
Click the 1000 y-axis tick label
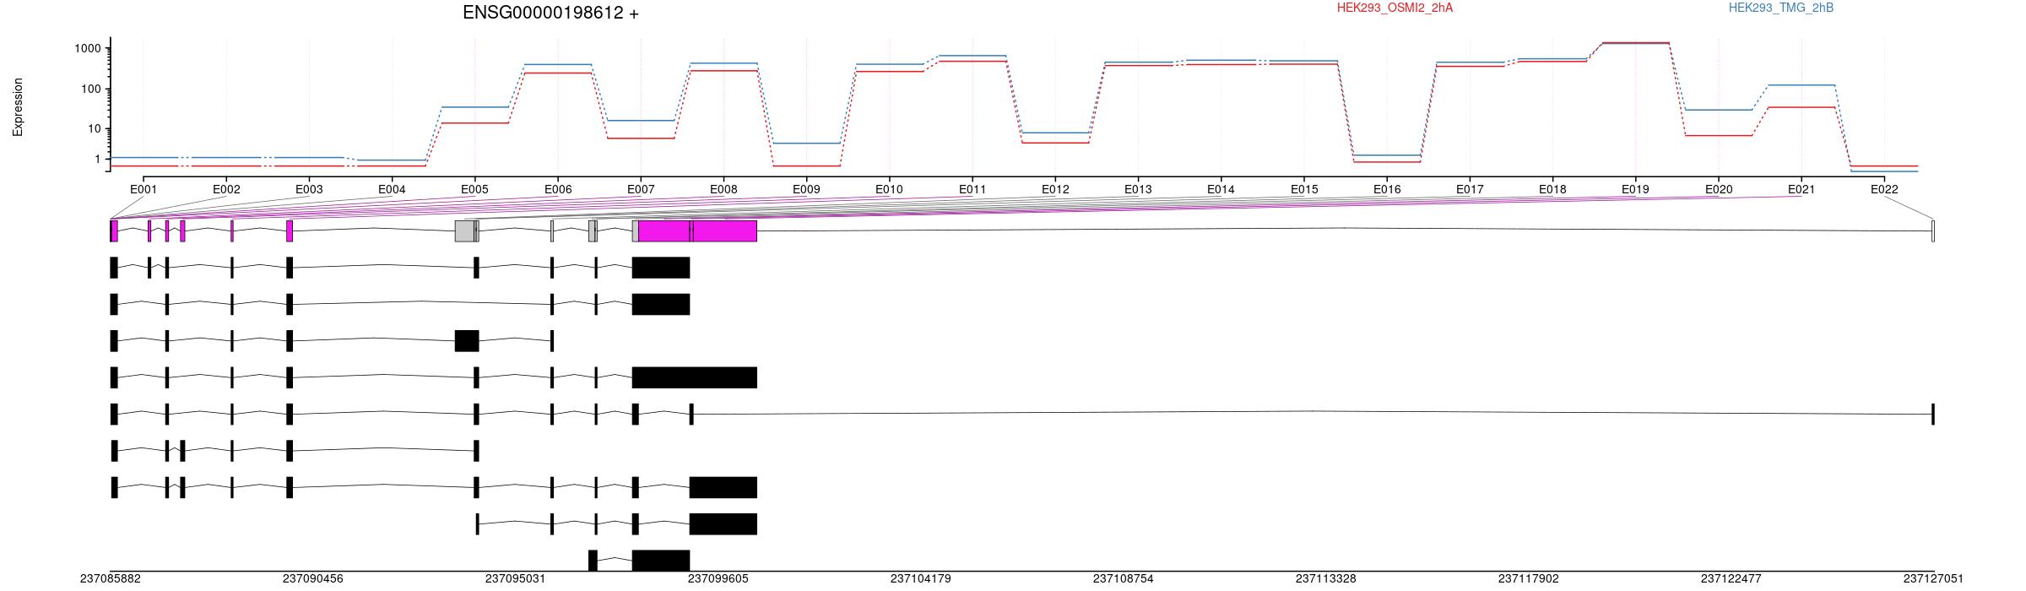(88, 49)
